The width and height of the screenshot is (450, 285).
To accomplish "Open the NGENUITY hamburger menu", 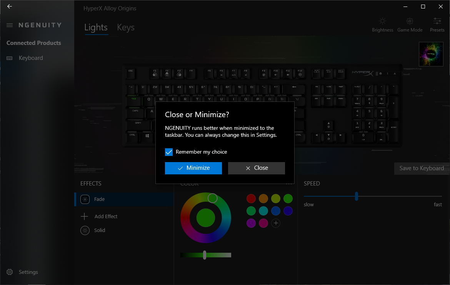I will click(x=10, y=25).
